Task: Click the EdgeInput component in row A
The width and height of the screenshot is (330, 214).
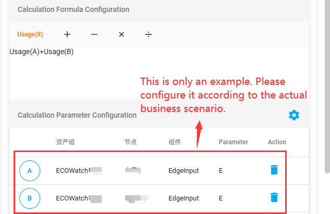Action: tap(184, 170)
